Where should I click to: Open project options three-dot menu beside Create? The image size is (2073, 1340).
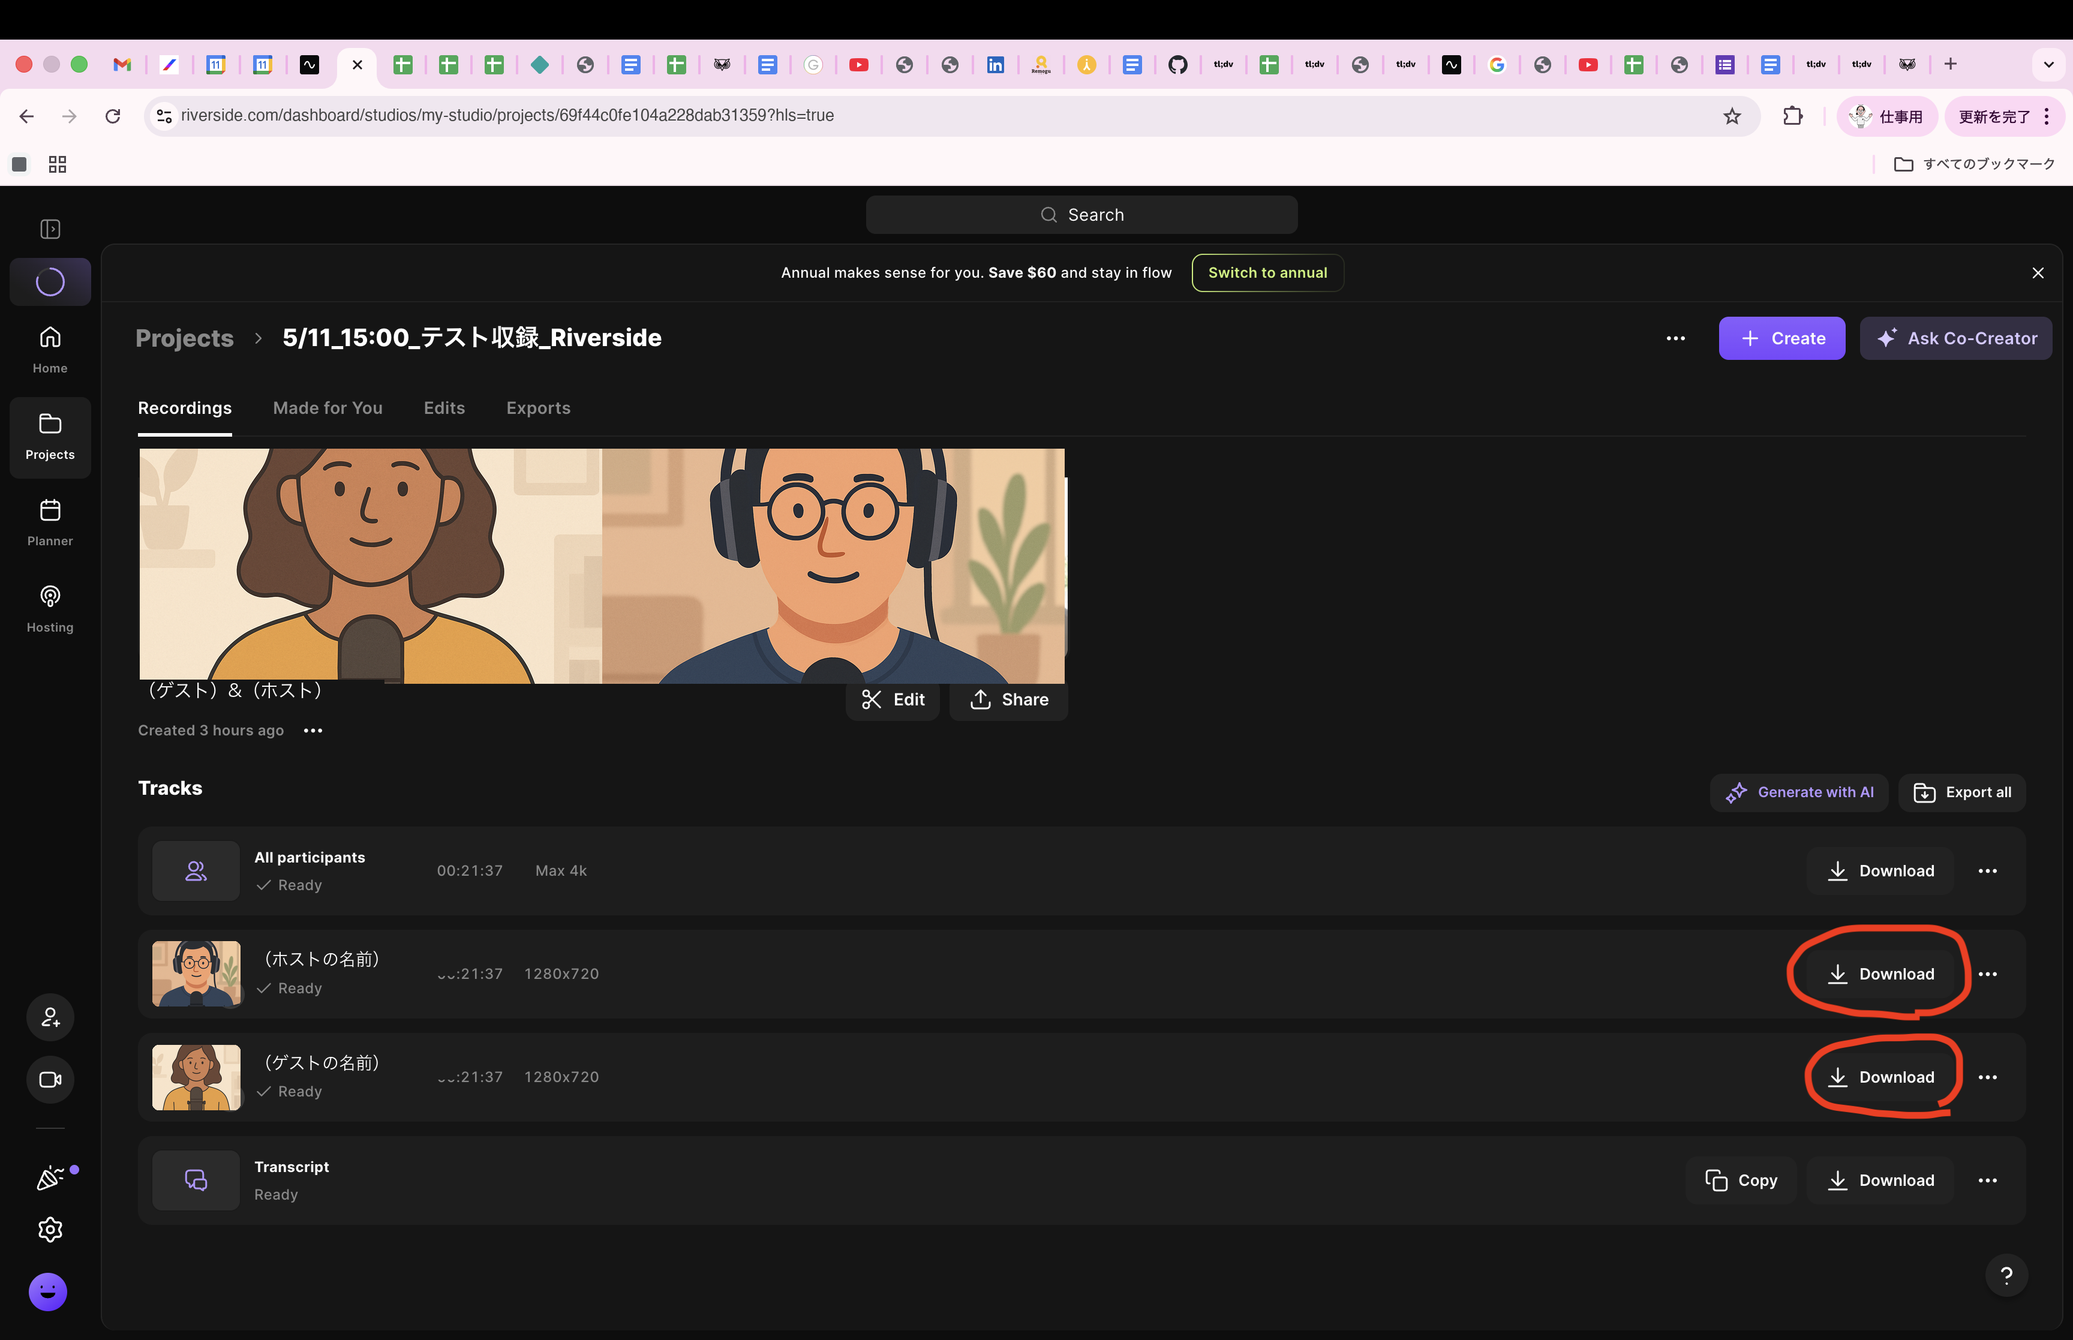(1675, 338)
